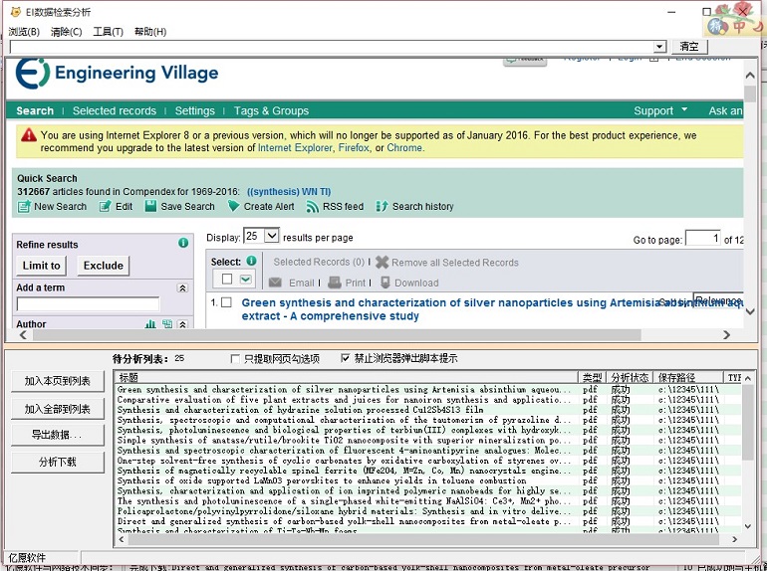Screen dimensions: 767x571
Task: Uncheck the 禁止浏览器弹出脚本提示 checkbox
Action: [x=346, y=358]
